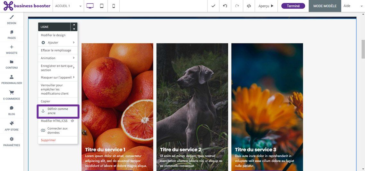The image size is (365, 171).
Task: Open the E-commerce cart icon
Action: tap(12, 92)
